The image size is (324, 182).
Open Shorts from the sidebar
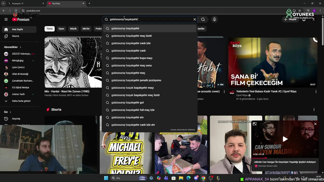pos(19,36)
